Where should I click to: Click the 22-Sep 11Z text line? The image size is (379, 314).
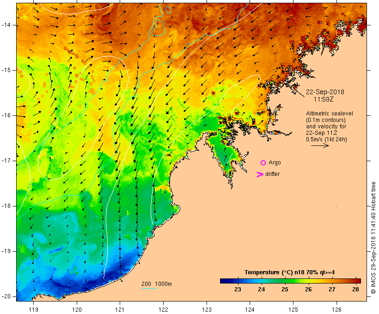(322, 133)
